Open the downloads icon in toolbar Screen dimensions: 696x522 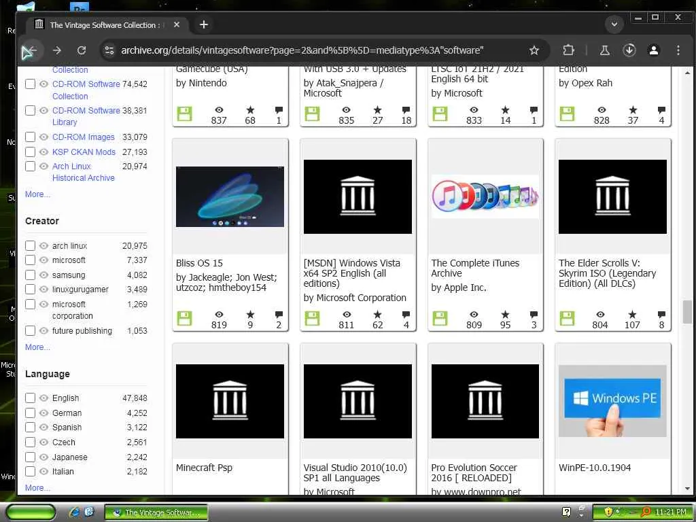tap(629, 50)
